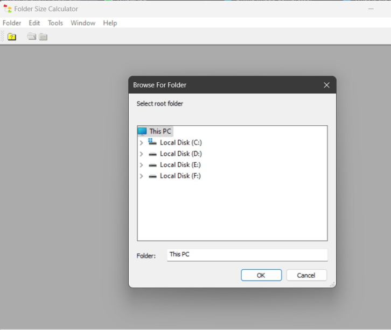Viewport: 391px width, 330px height.
Task: Click the Folder Size Calculator app icon
Action: pos(8,9)
